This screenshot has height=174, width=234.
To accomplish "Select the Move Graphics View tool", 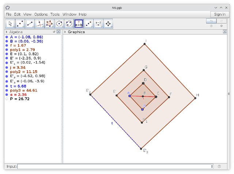I will point(108,24).
